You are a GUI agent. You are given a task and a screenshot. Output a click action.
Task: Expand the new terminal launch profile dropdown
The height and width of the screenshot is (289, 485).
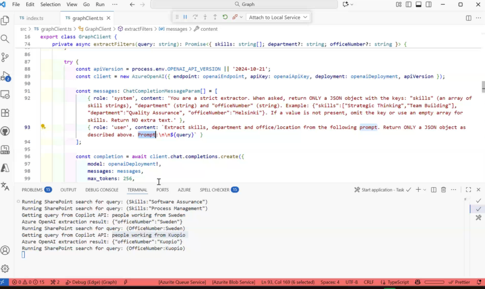(425, 190)
